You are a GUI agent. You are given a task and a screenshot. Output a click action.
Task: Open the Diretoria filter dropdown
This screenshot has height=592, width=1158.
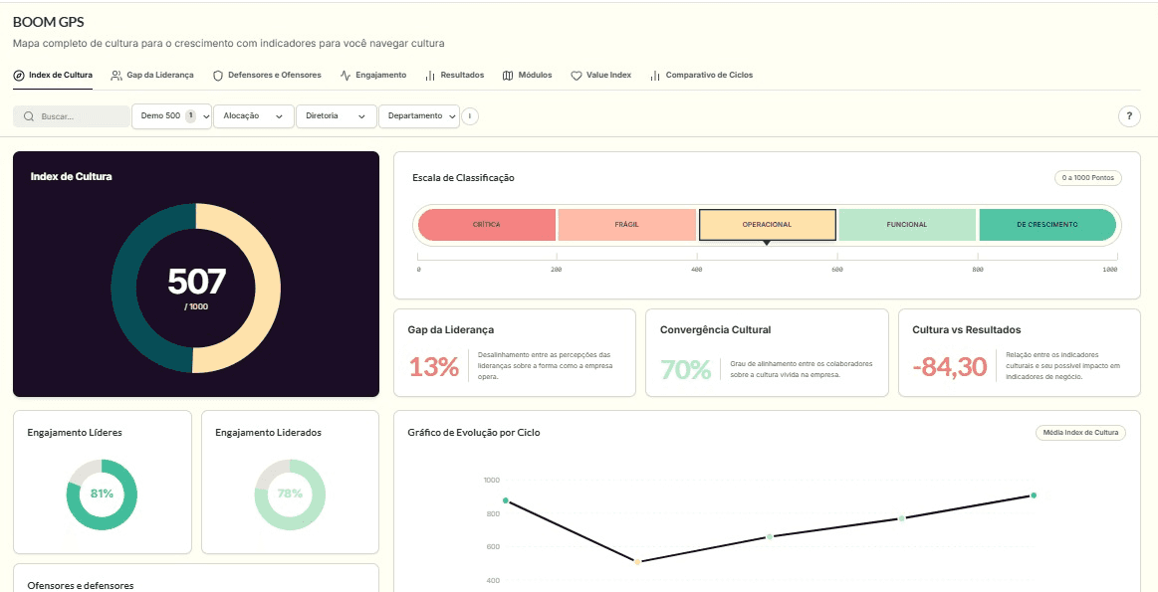(336, 115)
